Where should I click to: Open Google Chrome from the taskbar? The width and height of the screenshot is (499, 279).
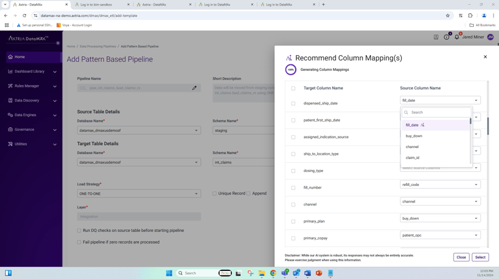click(x=273, y=273)
